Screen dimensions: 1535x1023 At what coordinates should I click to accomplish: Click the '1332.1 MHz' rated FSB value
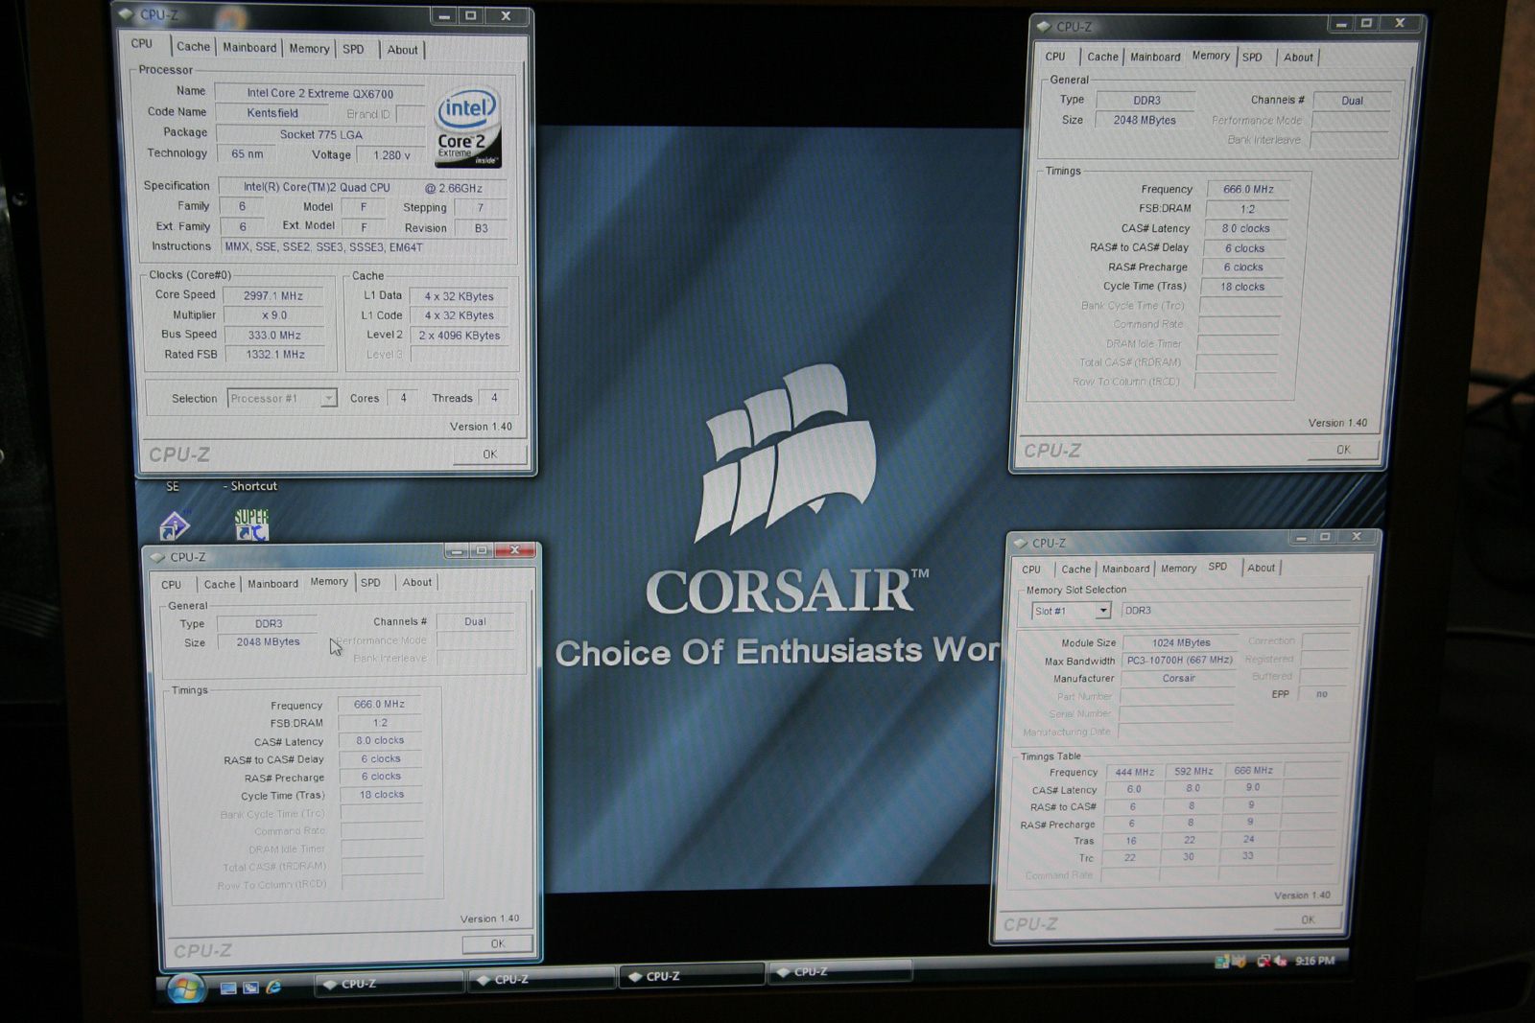tap(274, 355)
